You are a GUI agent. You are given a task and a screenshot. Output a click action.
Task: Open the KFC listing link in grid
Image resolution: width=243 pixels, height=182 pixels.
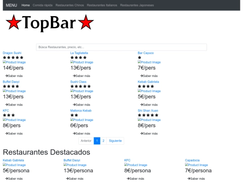pyautogui.click(x=6, y=111)
